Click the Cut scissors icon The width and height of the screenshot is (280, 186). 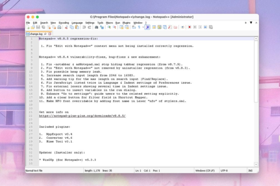point(66,27)
